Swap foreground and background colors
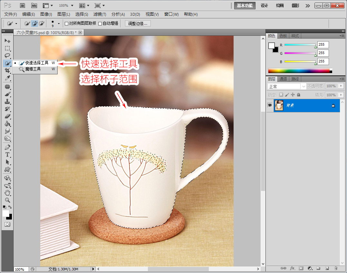The width and height of the screenshot is (347, 273). click(10, 207)
